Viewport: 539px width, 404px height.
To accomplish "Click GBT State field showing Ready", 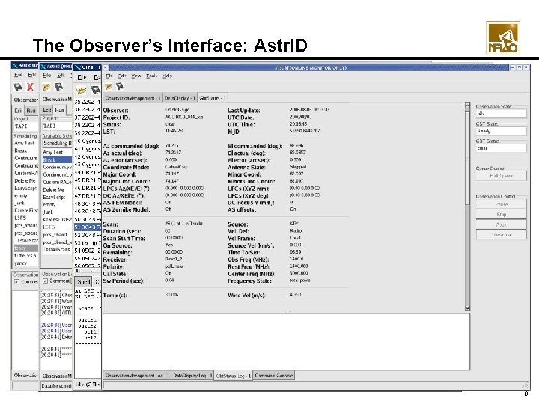I will [x=501, y=131].
